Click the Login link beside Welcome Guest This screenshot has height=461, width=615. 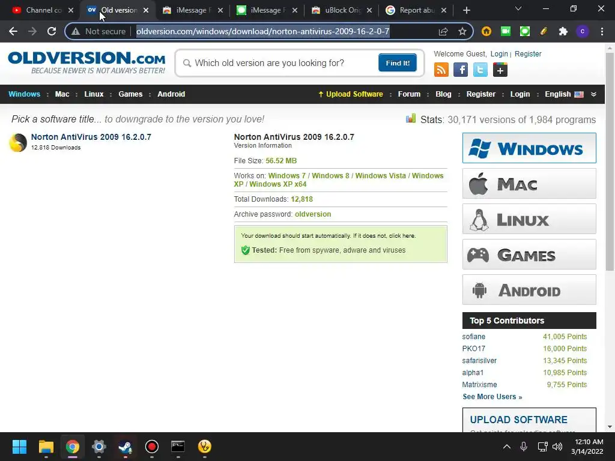click(x=499, y=53)
